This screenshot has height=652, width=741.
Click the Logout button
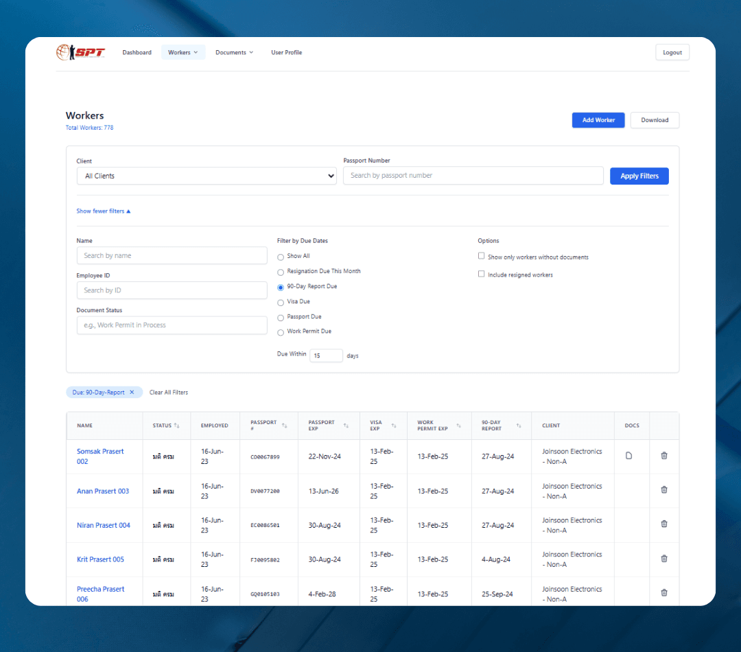point(672,52)
